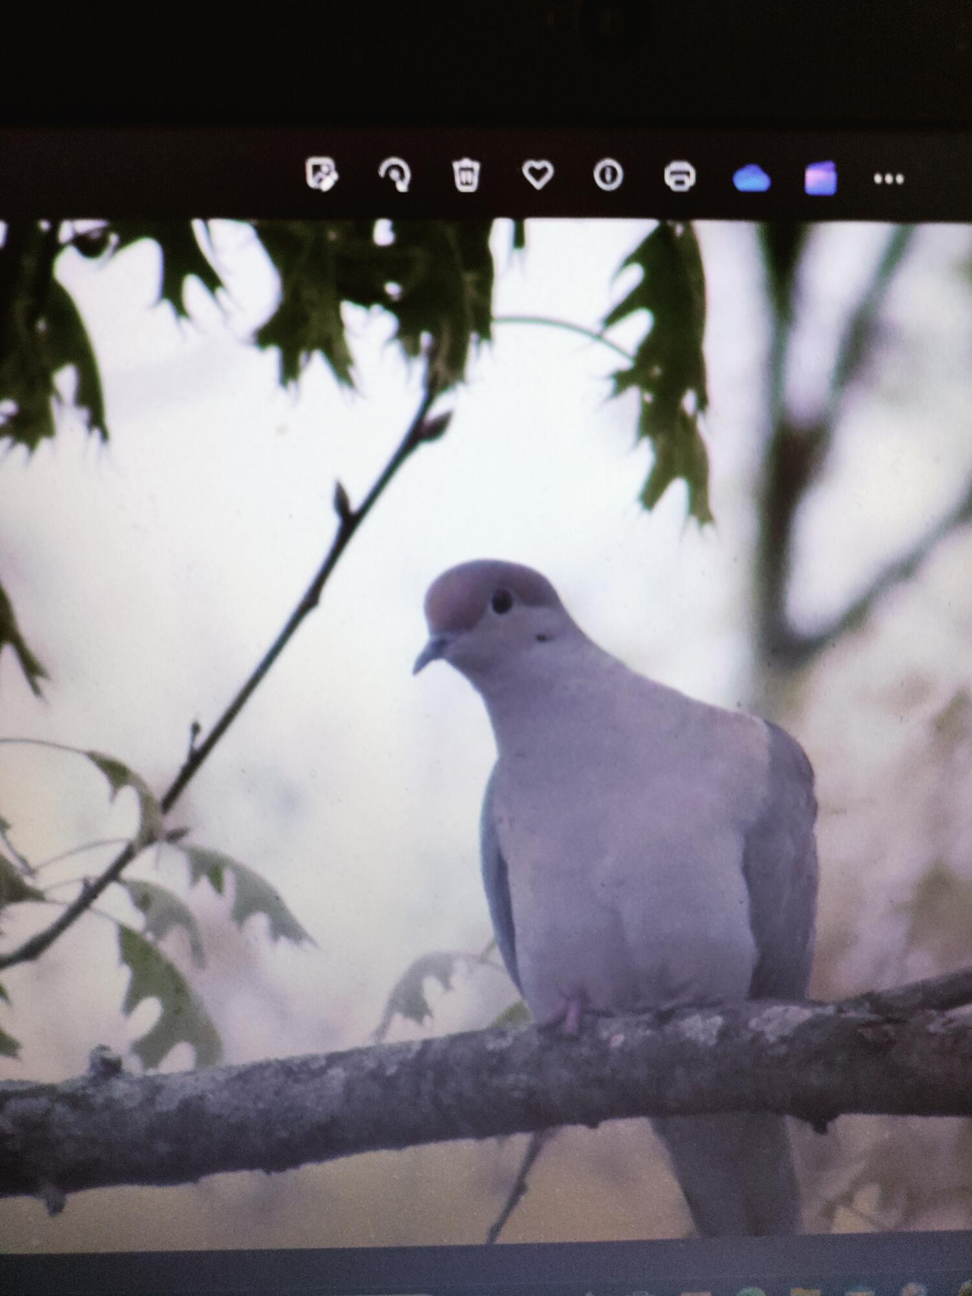Launch the purple Clipchamp video icon
The image size is (972, 1296).
(x=820, y=178)
